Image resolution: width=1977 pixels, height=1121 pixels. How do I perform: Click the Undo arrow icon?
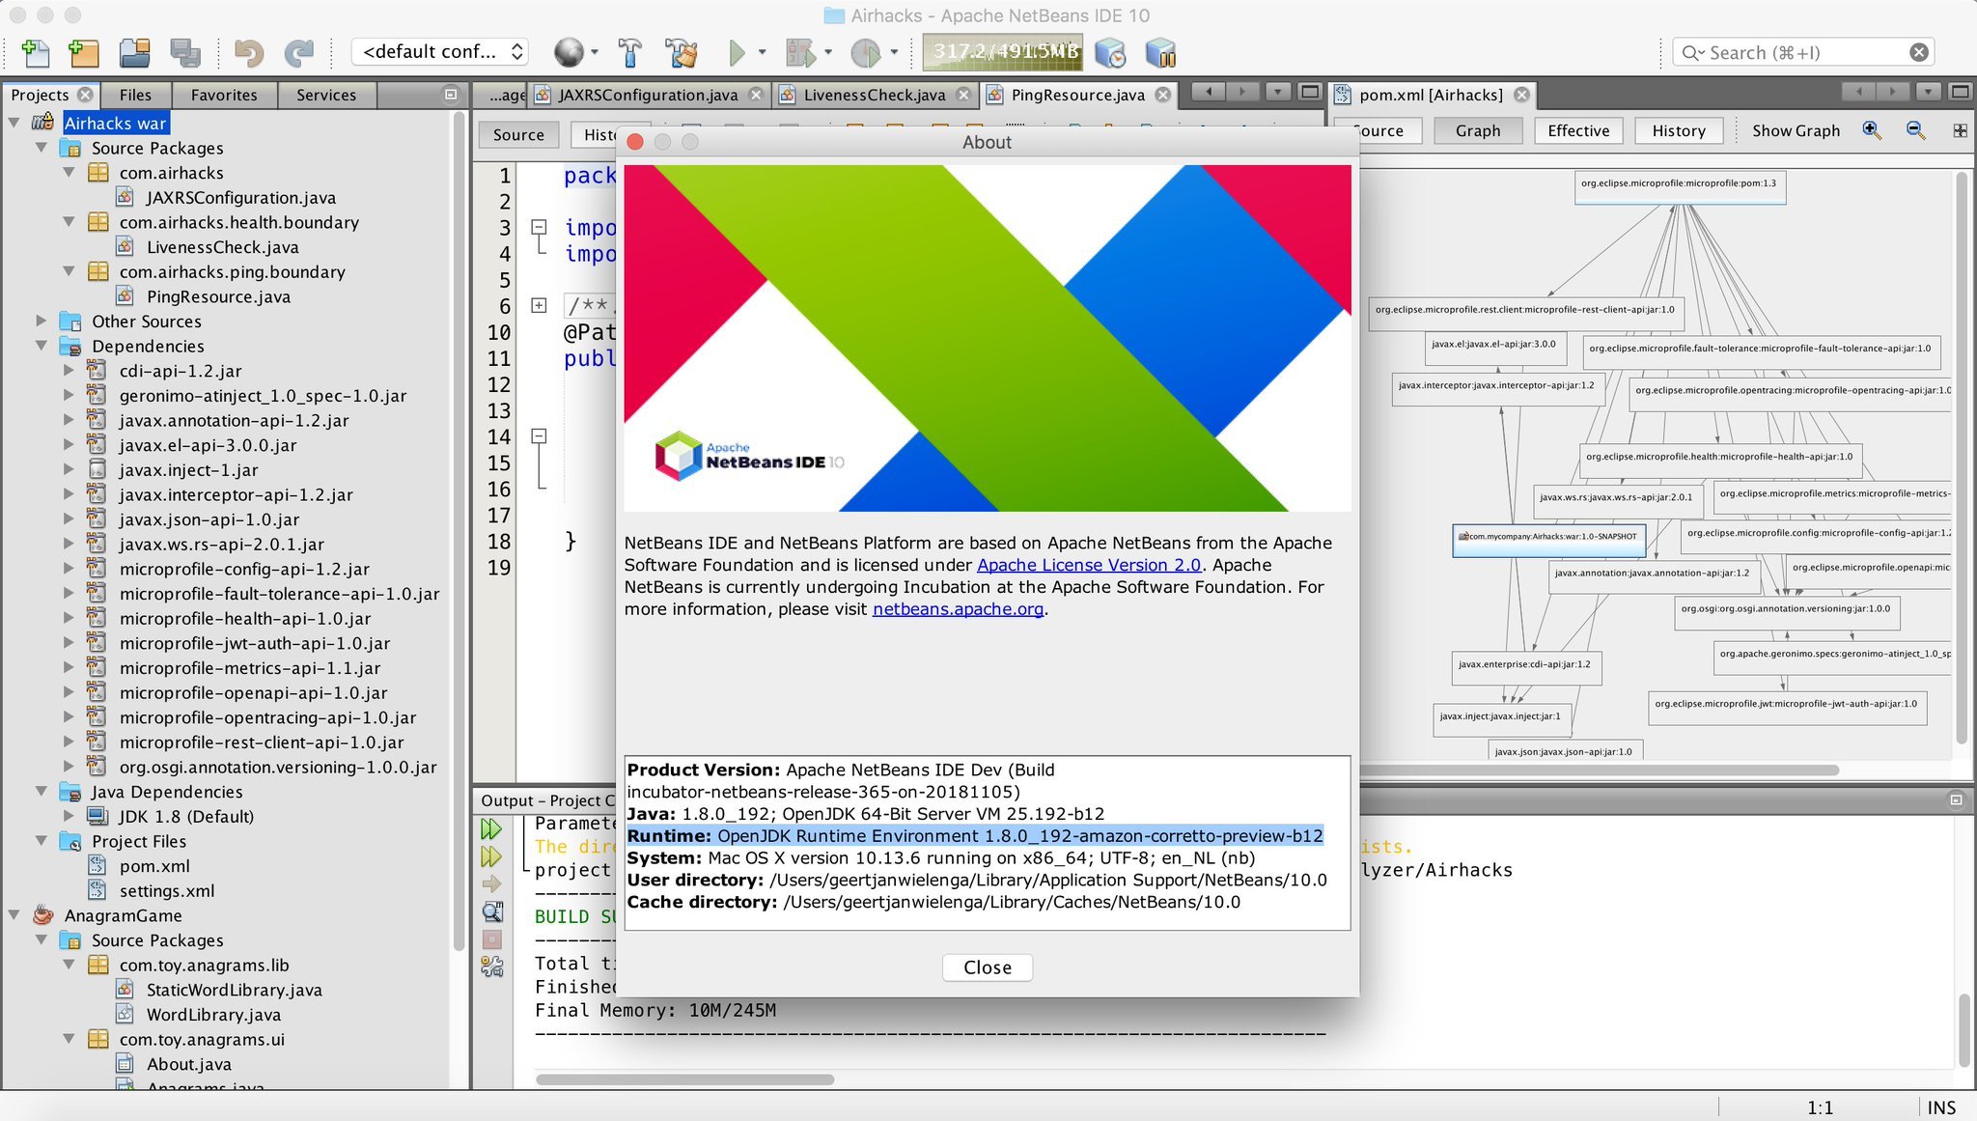pos(248,52)
